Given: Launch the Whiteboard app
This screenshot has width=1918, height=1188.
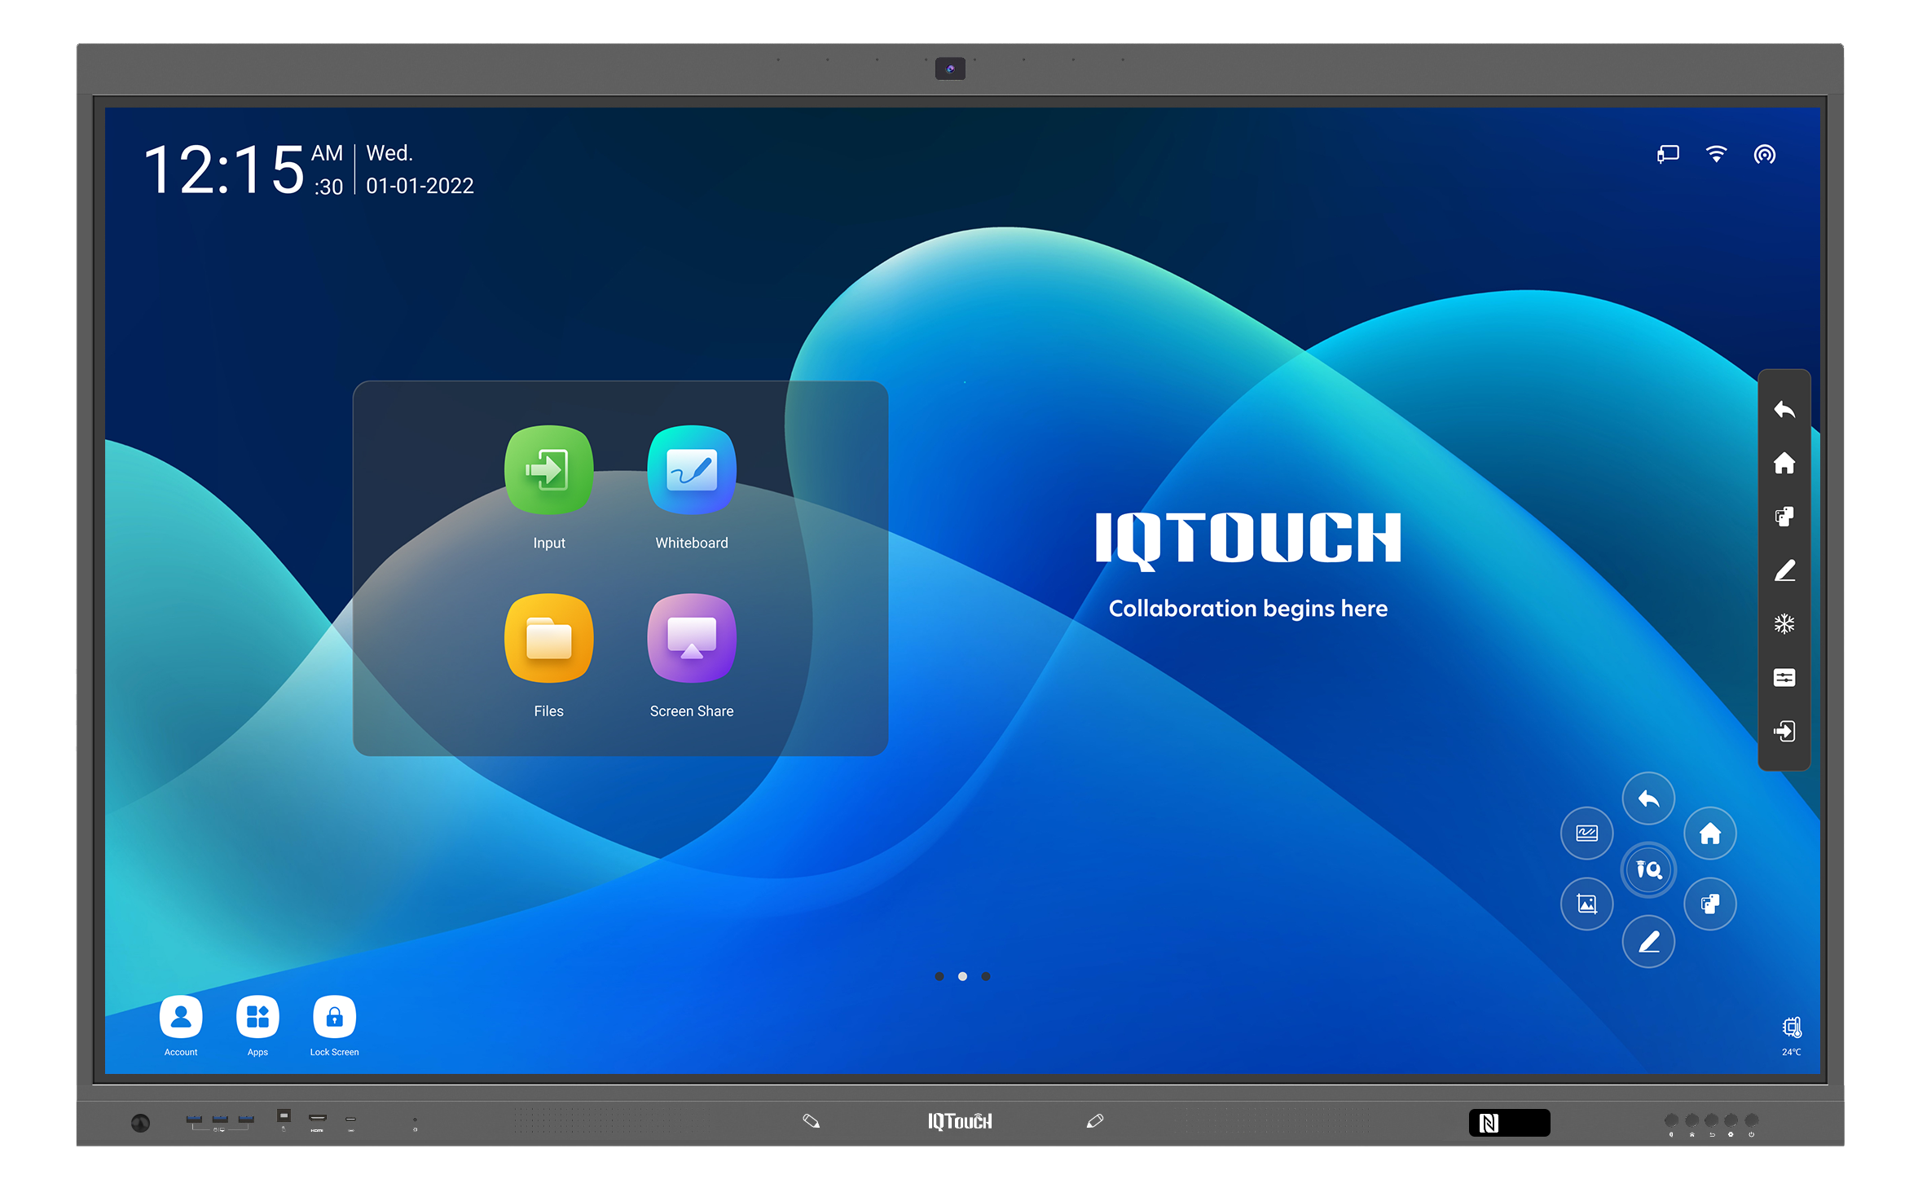Looking at the screenshot, I should 691,470.
